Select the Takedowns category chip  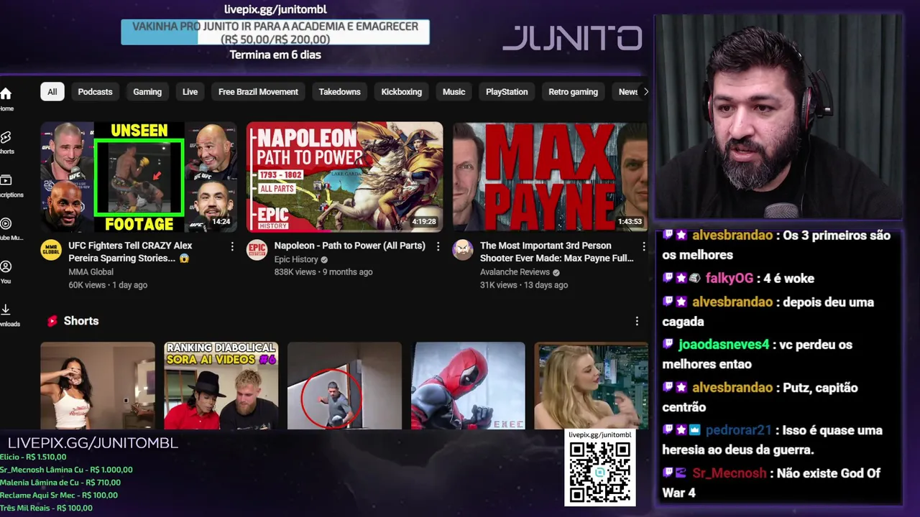(339, 92)
